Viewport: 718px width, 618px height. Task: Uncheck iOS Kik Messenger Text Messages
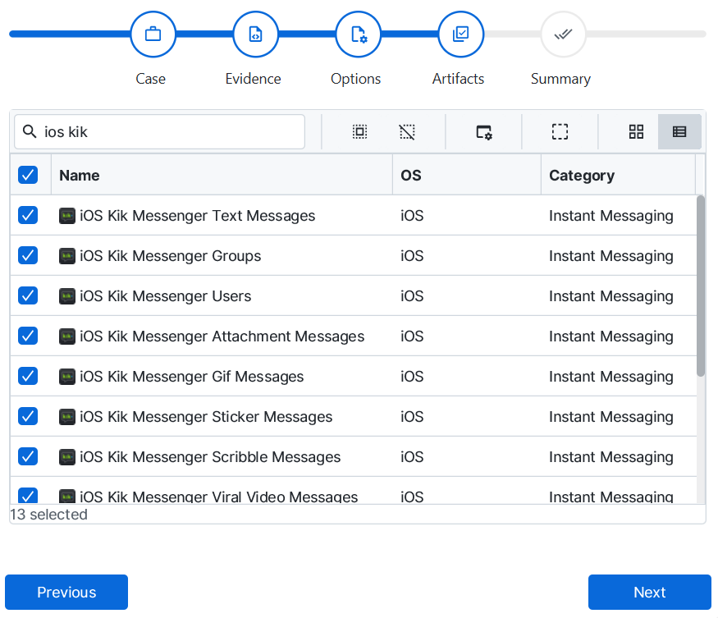(x=28, y=215)
